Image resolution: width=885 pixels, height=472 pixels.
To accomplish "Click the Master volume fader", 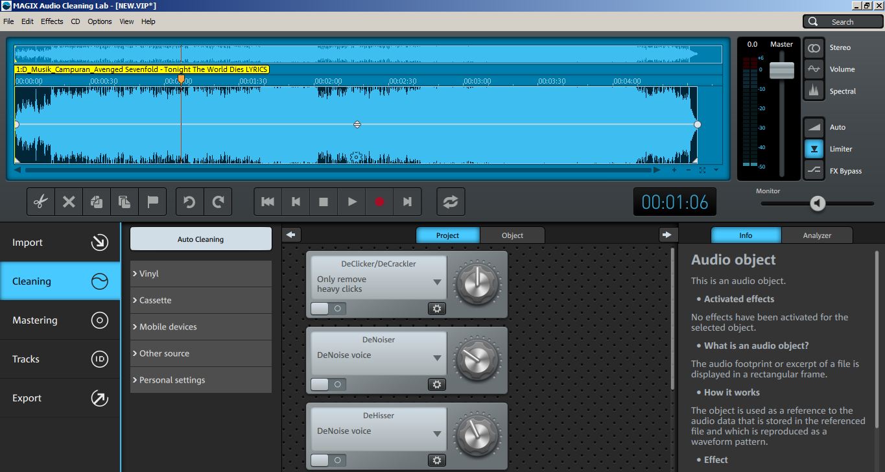I will (782, 70).
